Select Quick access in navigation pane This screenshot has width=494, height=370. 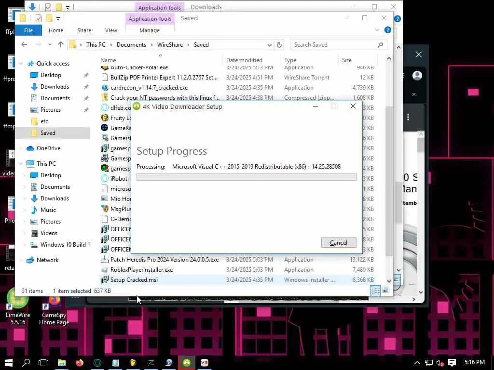point(53,64)
